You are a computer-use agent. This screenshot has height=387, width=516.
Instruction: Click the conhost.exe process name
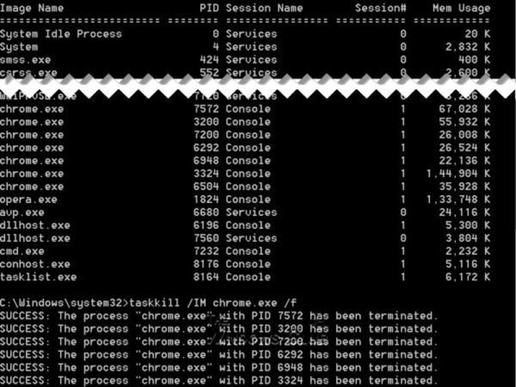35,264
